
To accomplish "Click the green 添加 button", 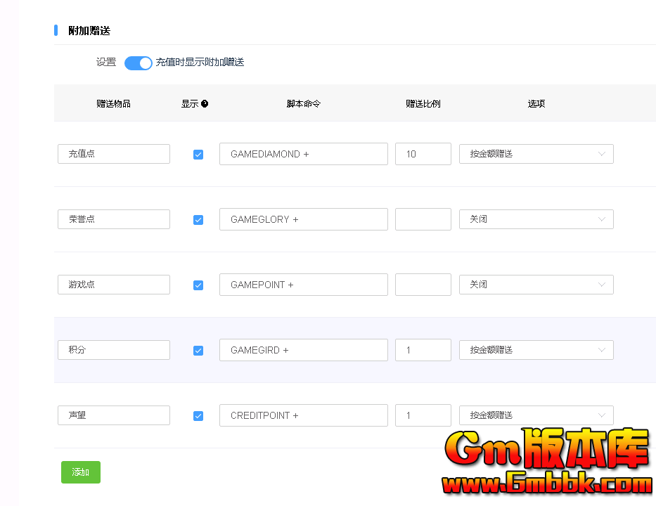I will [x=81, y=472].
